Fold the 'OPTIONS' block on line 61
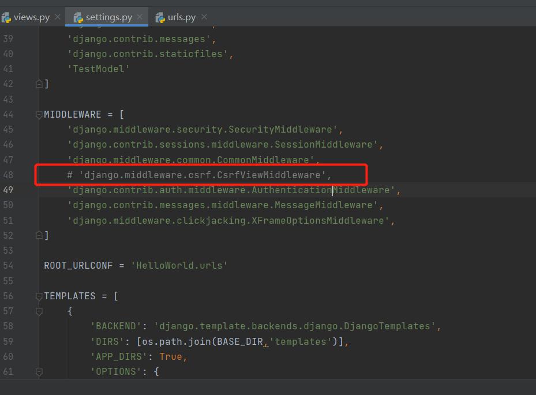Image resolution: width=536 pixels, height=395 pixels. [39, 372]
